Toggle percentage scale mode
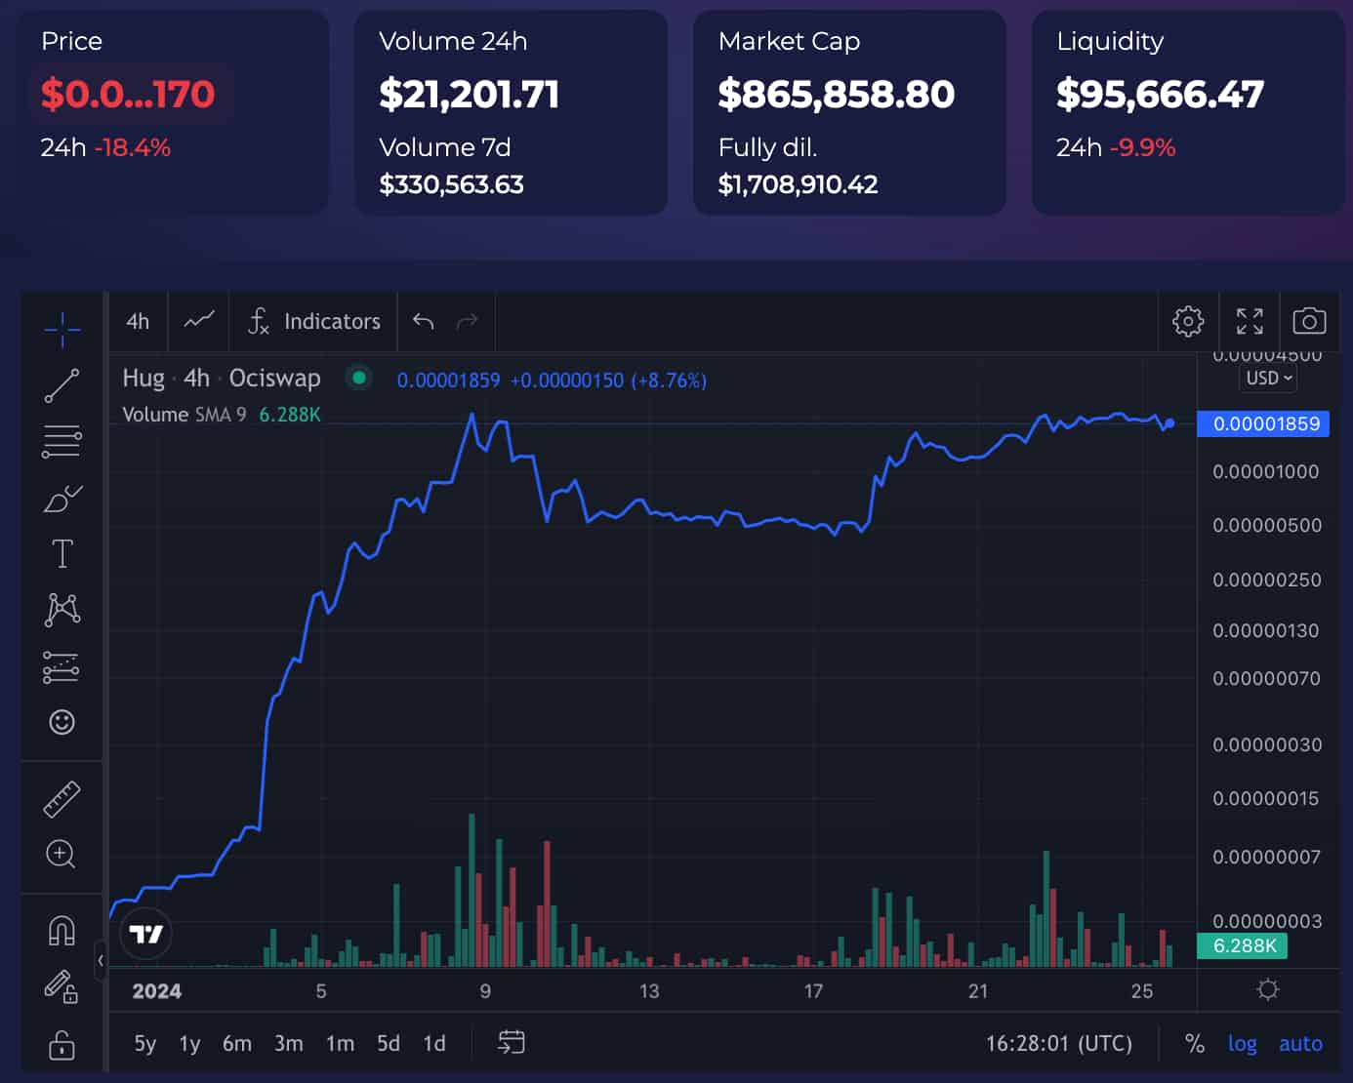This screenshot has width=1353, height=1083. click(x=1194, y=1043)
